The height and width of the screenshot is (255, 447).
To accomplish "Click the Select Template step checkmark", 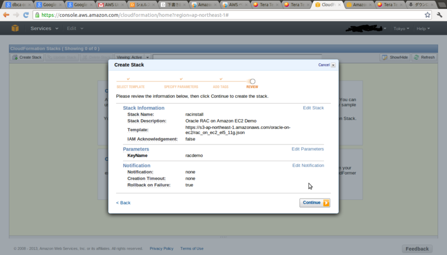I will [x=129, y=79].
